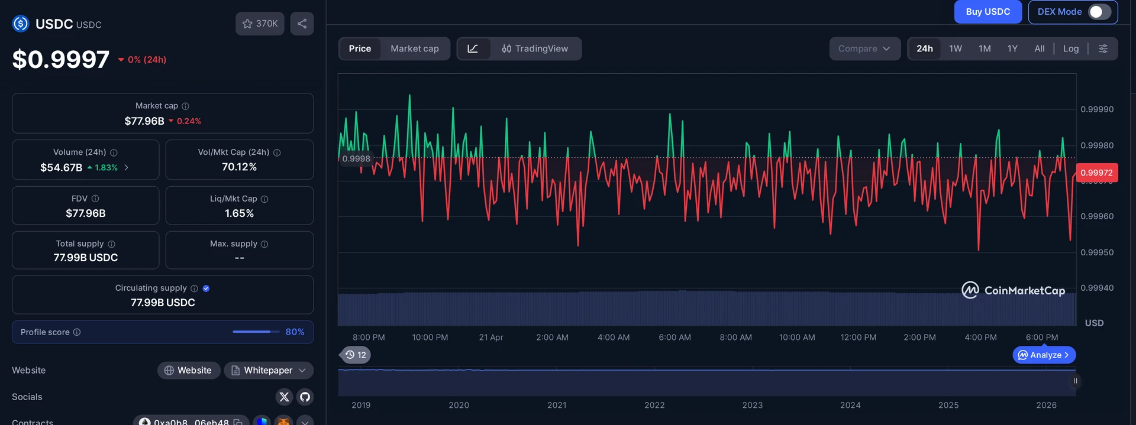Click the Ethereum logo in Contracts row

(145, 421)
